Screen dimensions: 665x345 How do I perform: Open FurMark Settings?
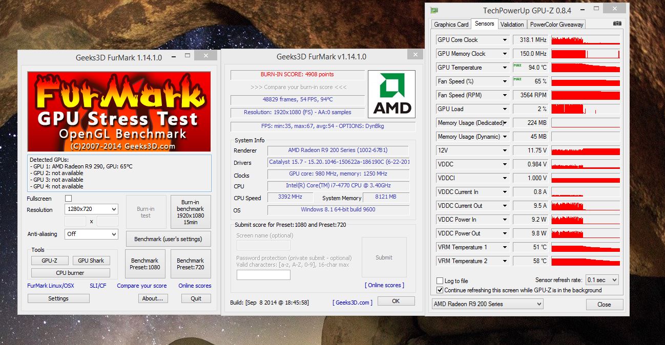click(x=58, y=298)
